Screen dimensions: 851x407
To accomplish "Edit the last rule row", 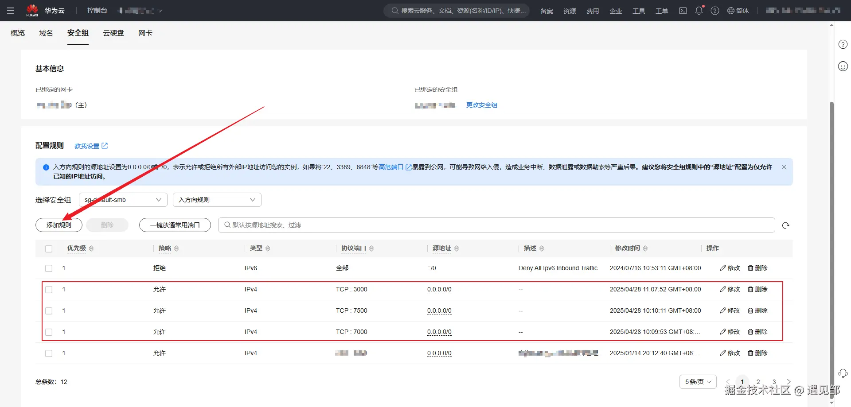I will pyautogui.click(x=730, y=353).
